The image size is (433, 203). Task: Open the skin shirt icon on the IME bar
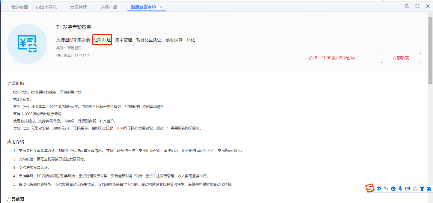point(422,189)
